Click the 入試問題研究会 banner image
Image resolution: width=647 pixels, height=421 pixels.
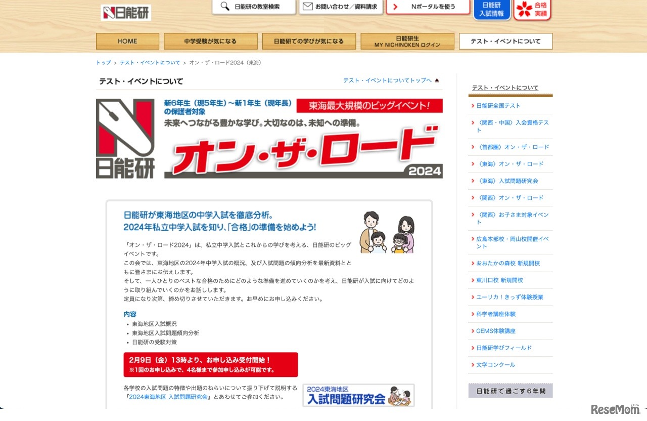pos(358,395)
